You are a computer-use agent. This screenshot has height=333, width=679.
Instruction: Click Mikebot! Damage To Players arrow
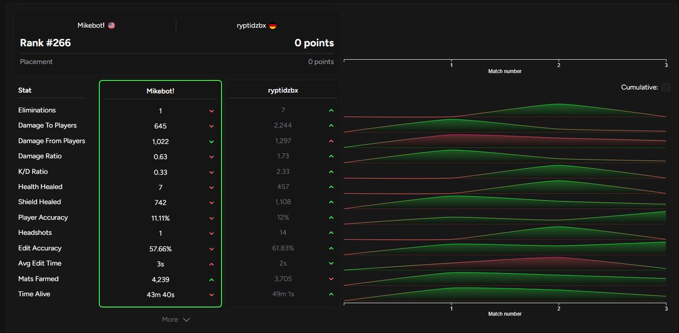pos(212,126)
